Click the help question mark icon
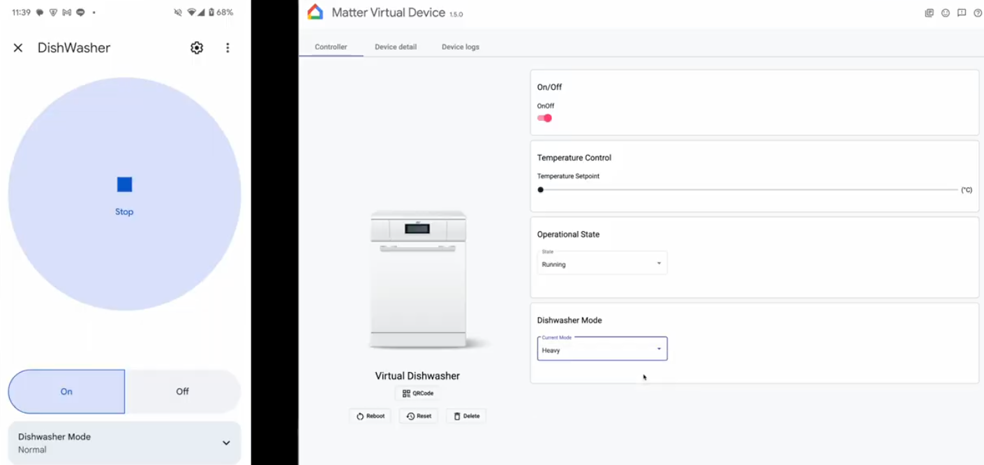Screen dimensions: 984x465 [x=978, y=13]
